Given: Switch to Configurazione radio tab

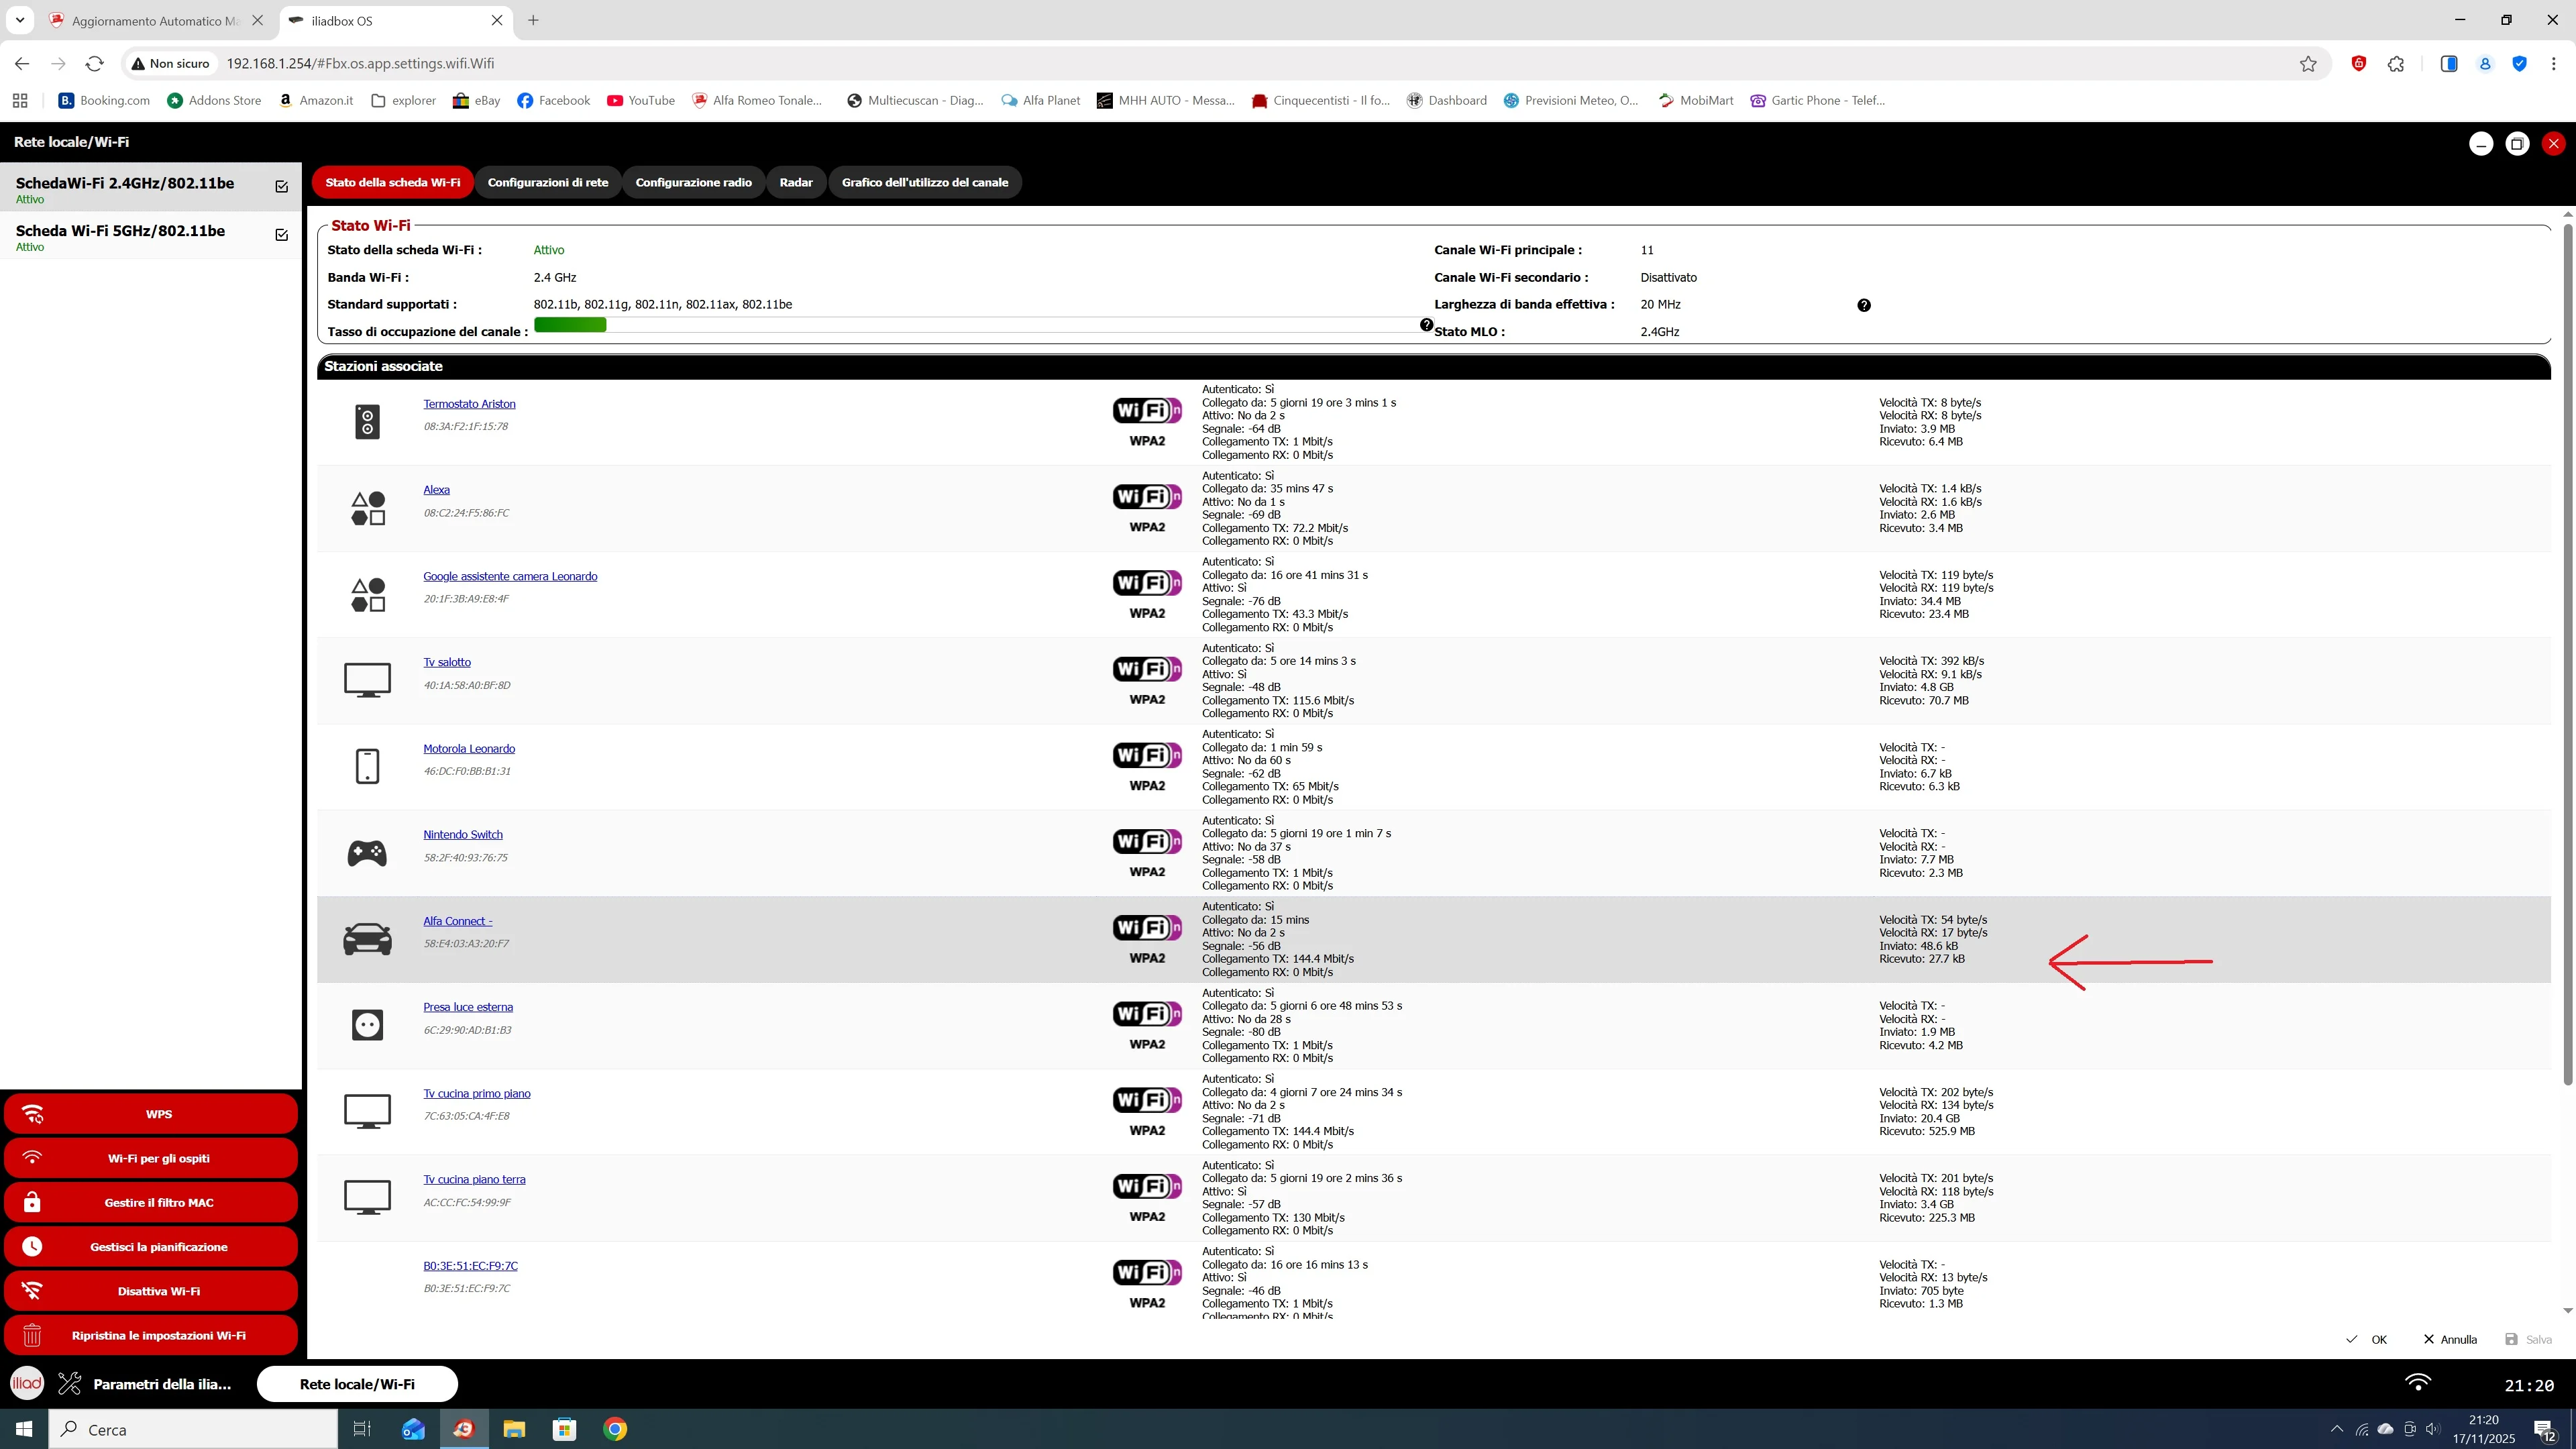Looking at the screenshot, I should 693,182.
